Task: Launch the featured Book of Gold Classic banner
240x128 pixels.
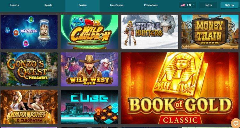Action: [x=180, y=88]
